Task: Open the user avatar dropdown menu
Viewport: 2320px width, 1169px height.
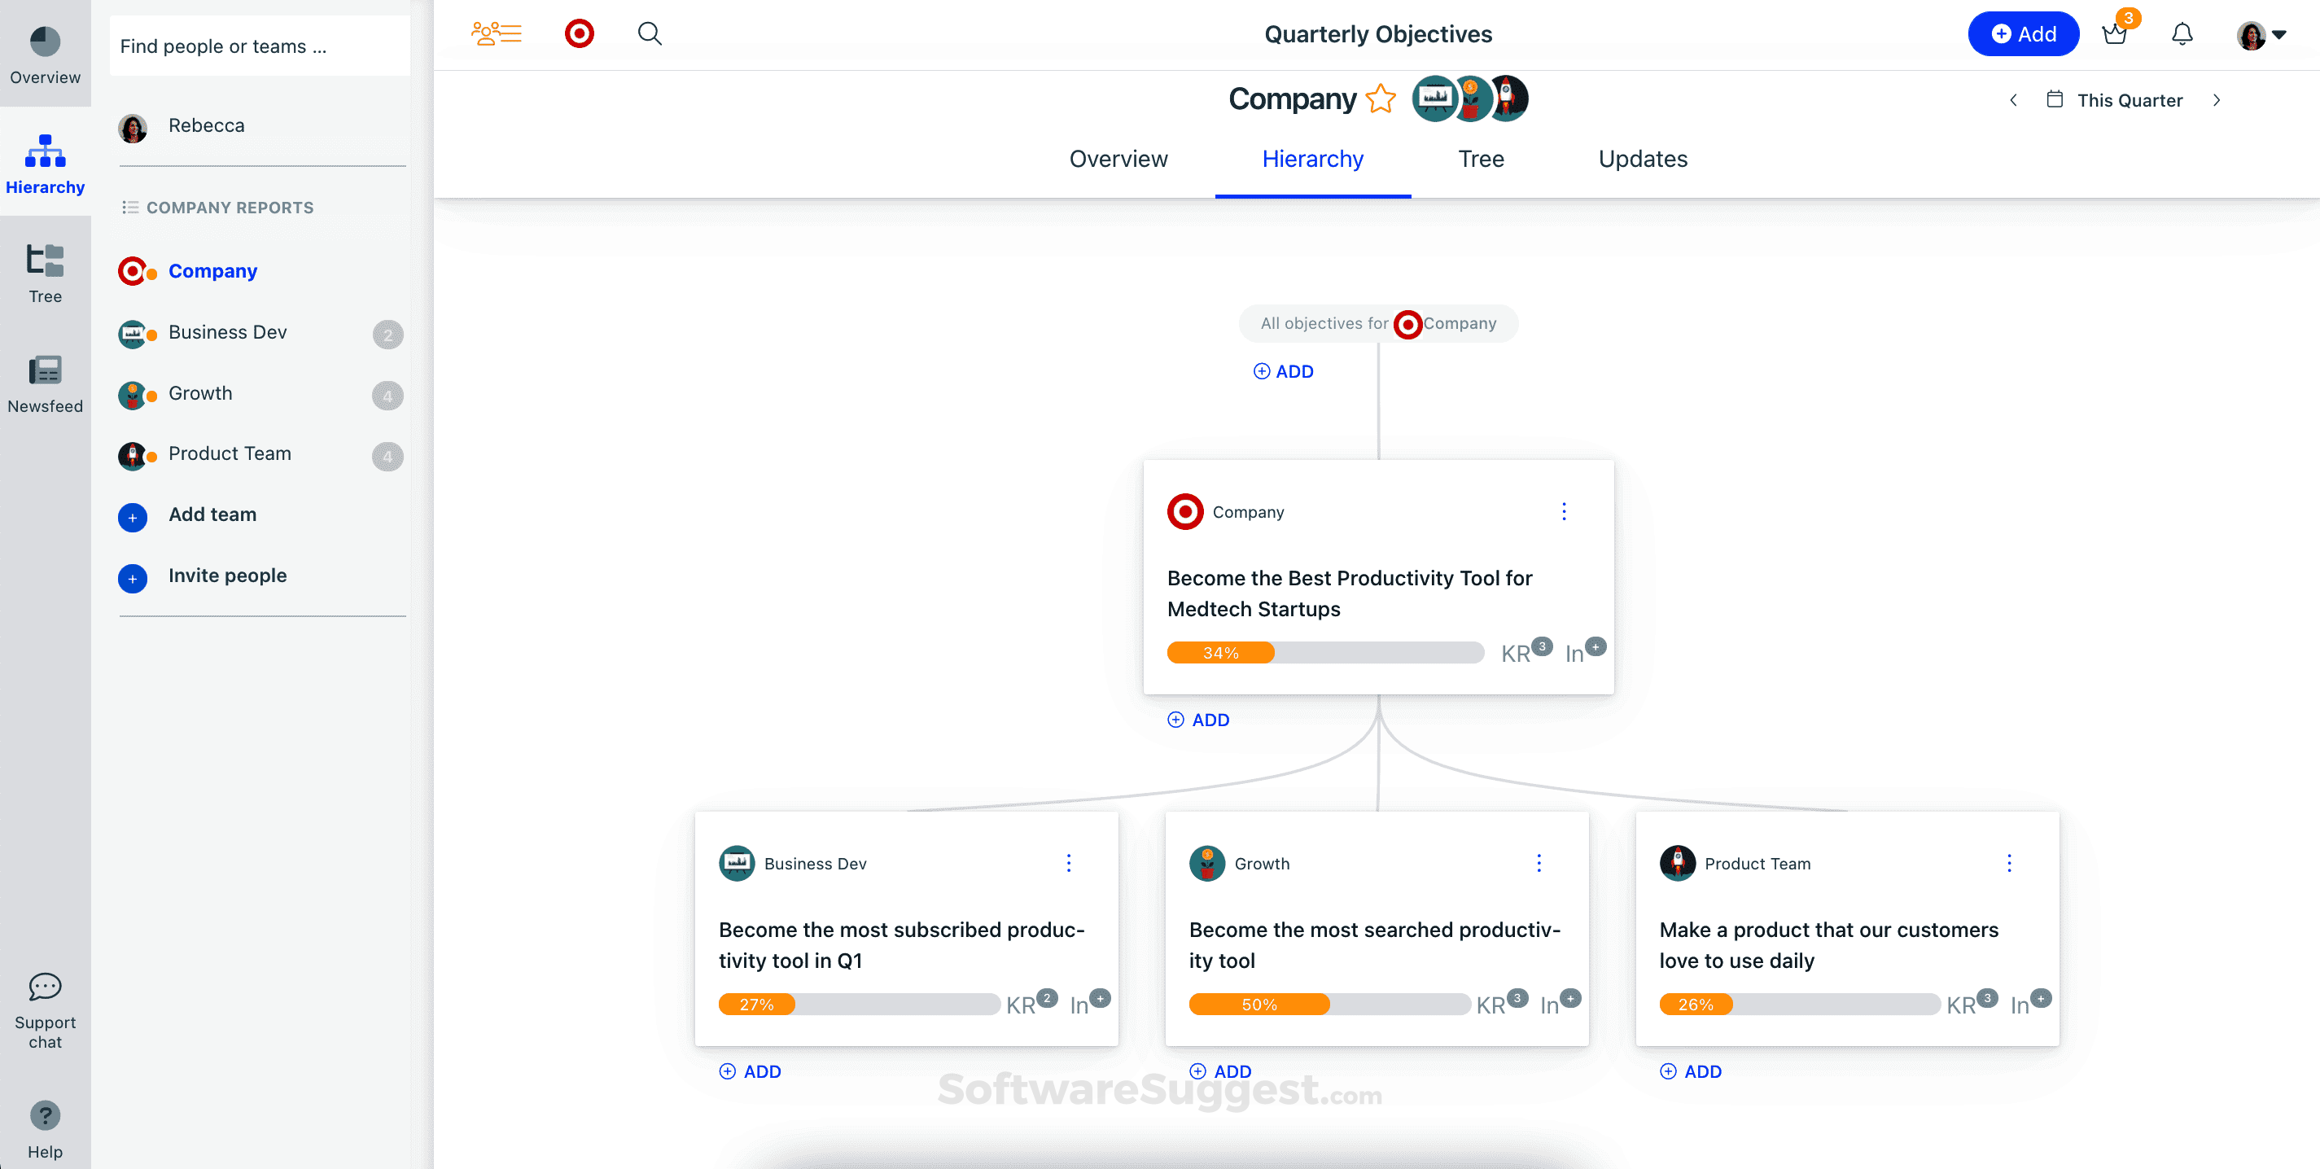Action: [x=2261, y=35]
